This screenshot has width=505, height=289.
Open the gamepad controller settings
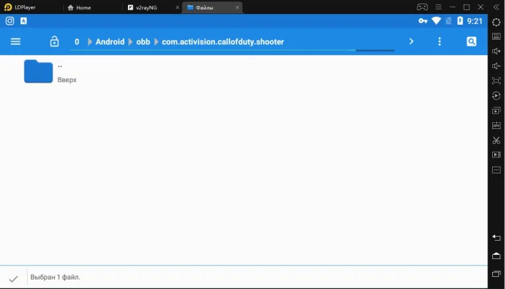(422, 7)
